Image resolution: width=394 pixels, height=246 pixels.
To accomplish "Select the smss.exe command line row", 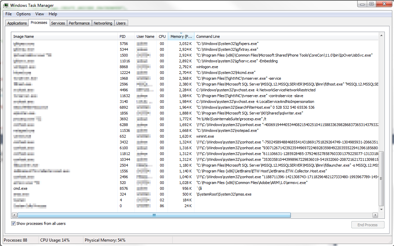I will point(195,194).
